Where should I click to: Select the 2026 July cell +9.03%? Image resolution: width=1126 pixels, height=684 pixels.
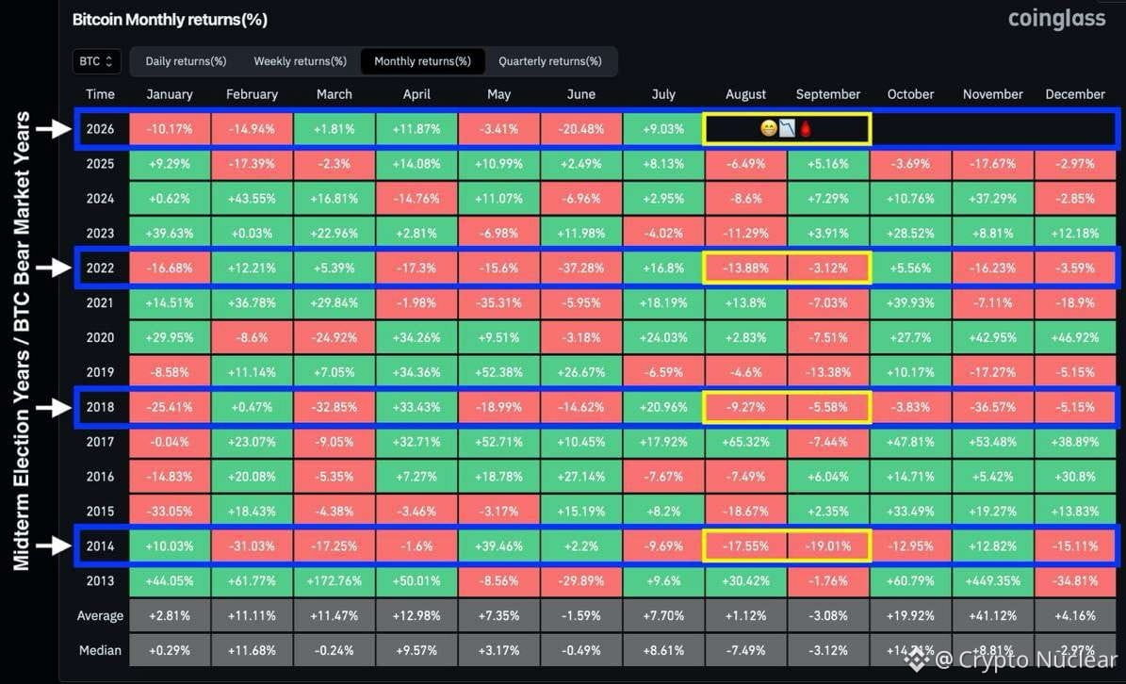(x=663, y=129)
